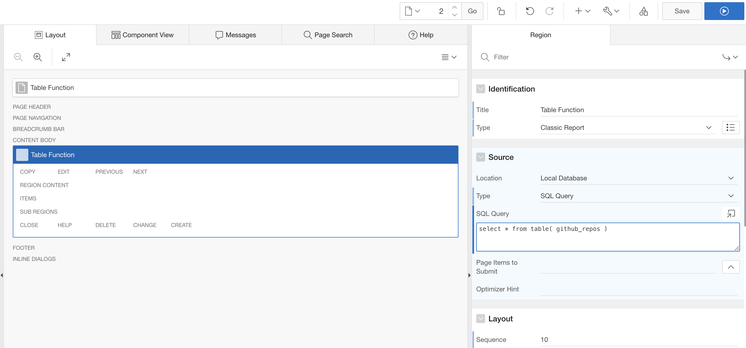
Task: Open the Create plus menu dropdown
Action: coord(582,11)
